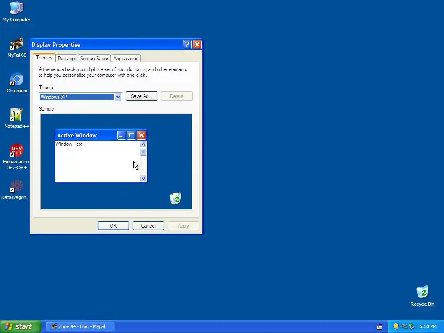Screen dimensions: 444x333
Task: Switch to Zone 94 - Blog - Mypal taskbar window
Action: pyautogui.click(x=80, y=326)
